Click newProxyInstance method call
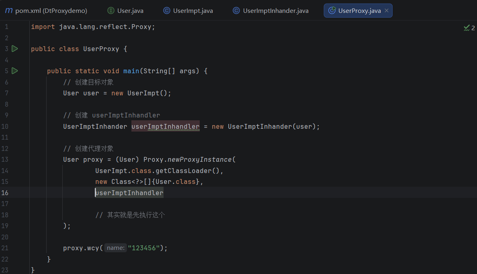The image size is (477, 274). pyautogui.click(x=200, y=159)
